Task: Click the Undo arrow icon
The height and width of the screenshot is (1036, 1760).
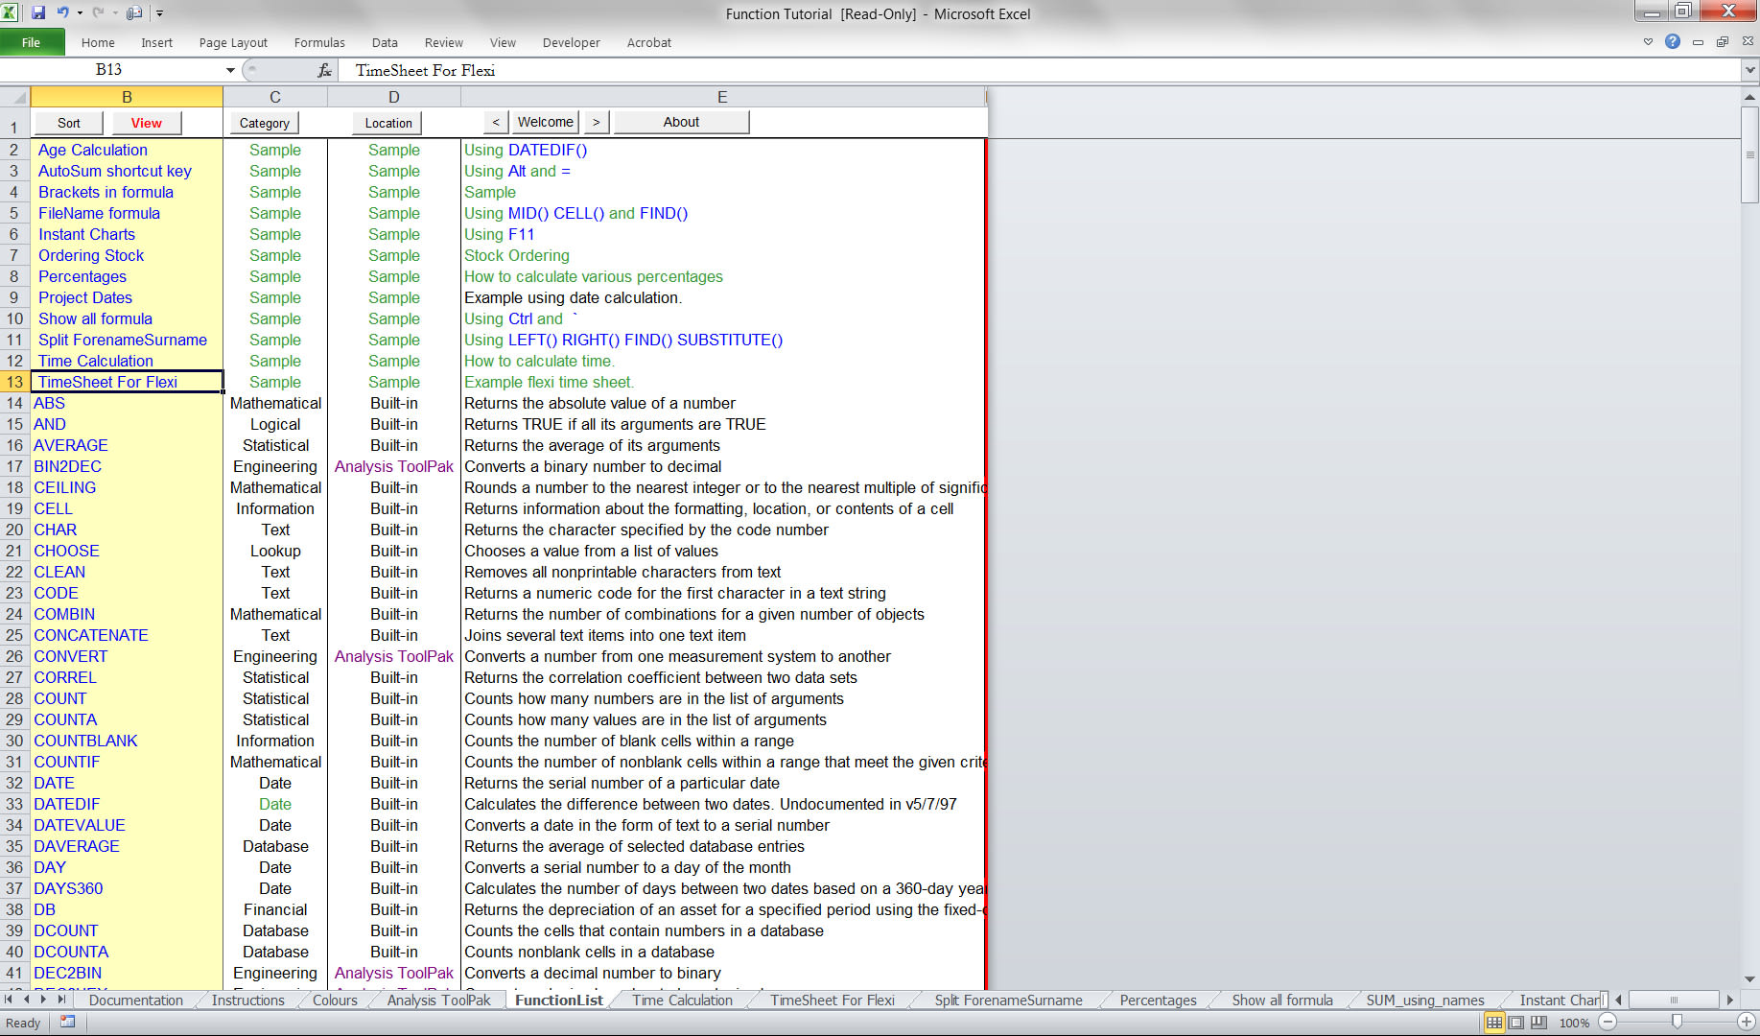Action: [x=62, y=12]
